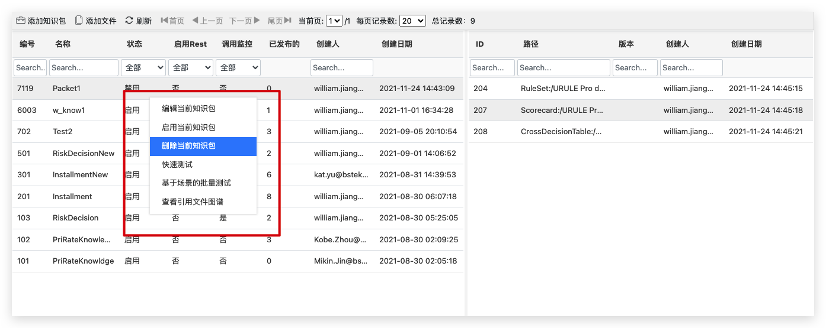Viewport: 826px width, 328px height.
Task: Open the 调用监控 filter dropdown
Action: pos(238,68)
